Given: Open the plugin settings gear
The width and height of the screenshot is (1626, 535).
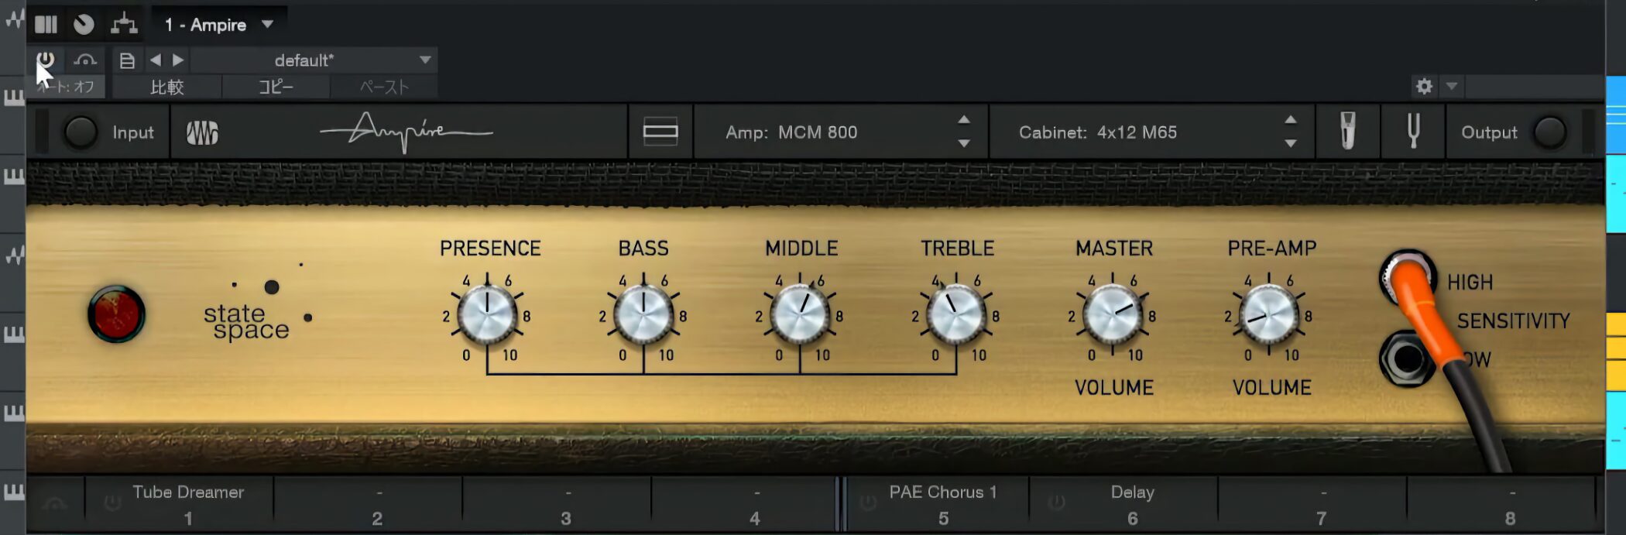Looking at the screenshot, I should 1423,86.
